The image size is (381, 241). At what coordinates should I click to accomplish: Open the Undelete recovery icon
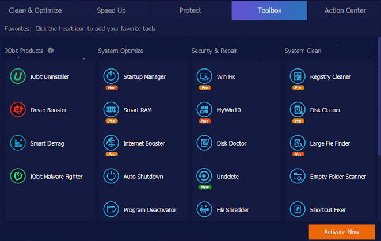pos(204,176)
